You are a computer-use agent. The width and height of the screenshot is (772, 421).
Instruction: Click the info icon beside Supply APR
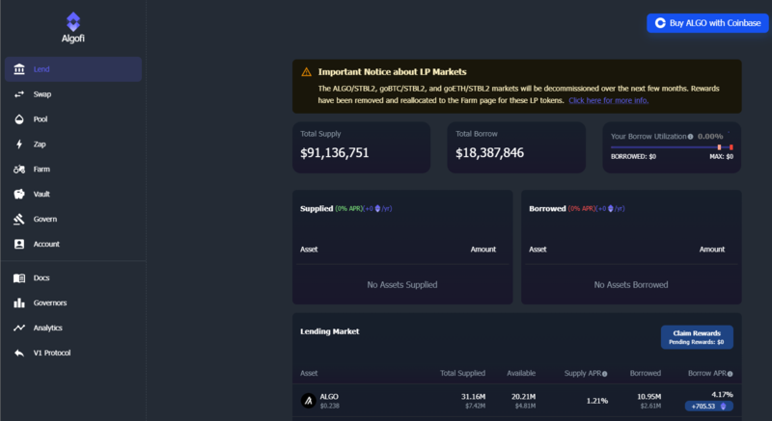click(x=605, y=374)
